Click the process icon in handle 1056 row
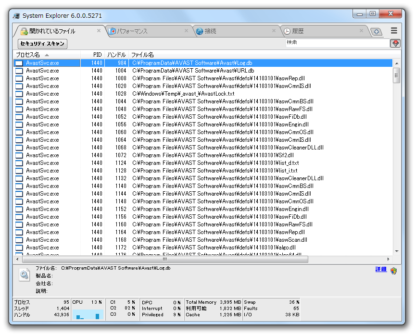 pyautogui.click(x=19, y=124)
